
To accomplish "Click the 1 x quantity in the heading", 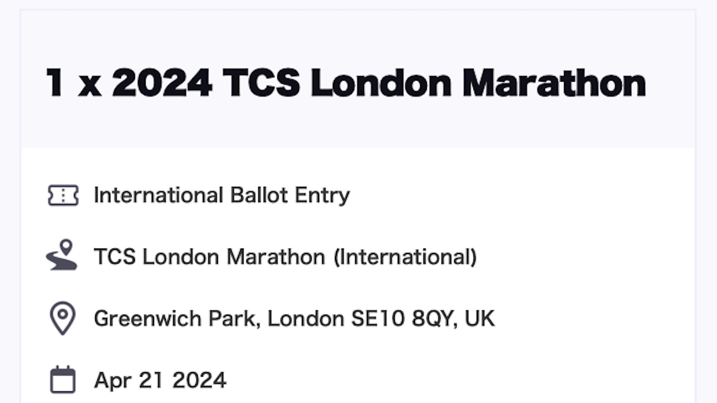I will 73,83.
